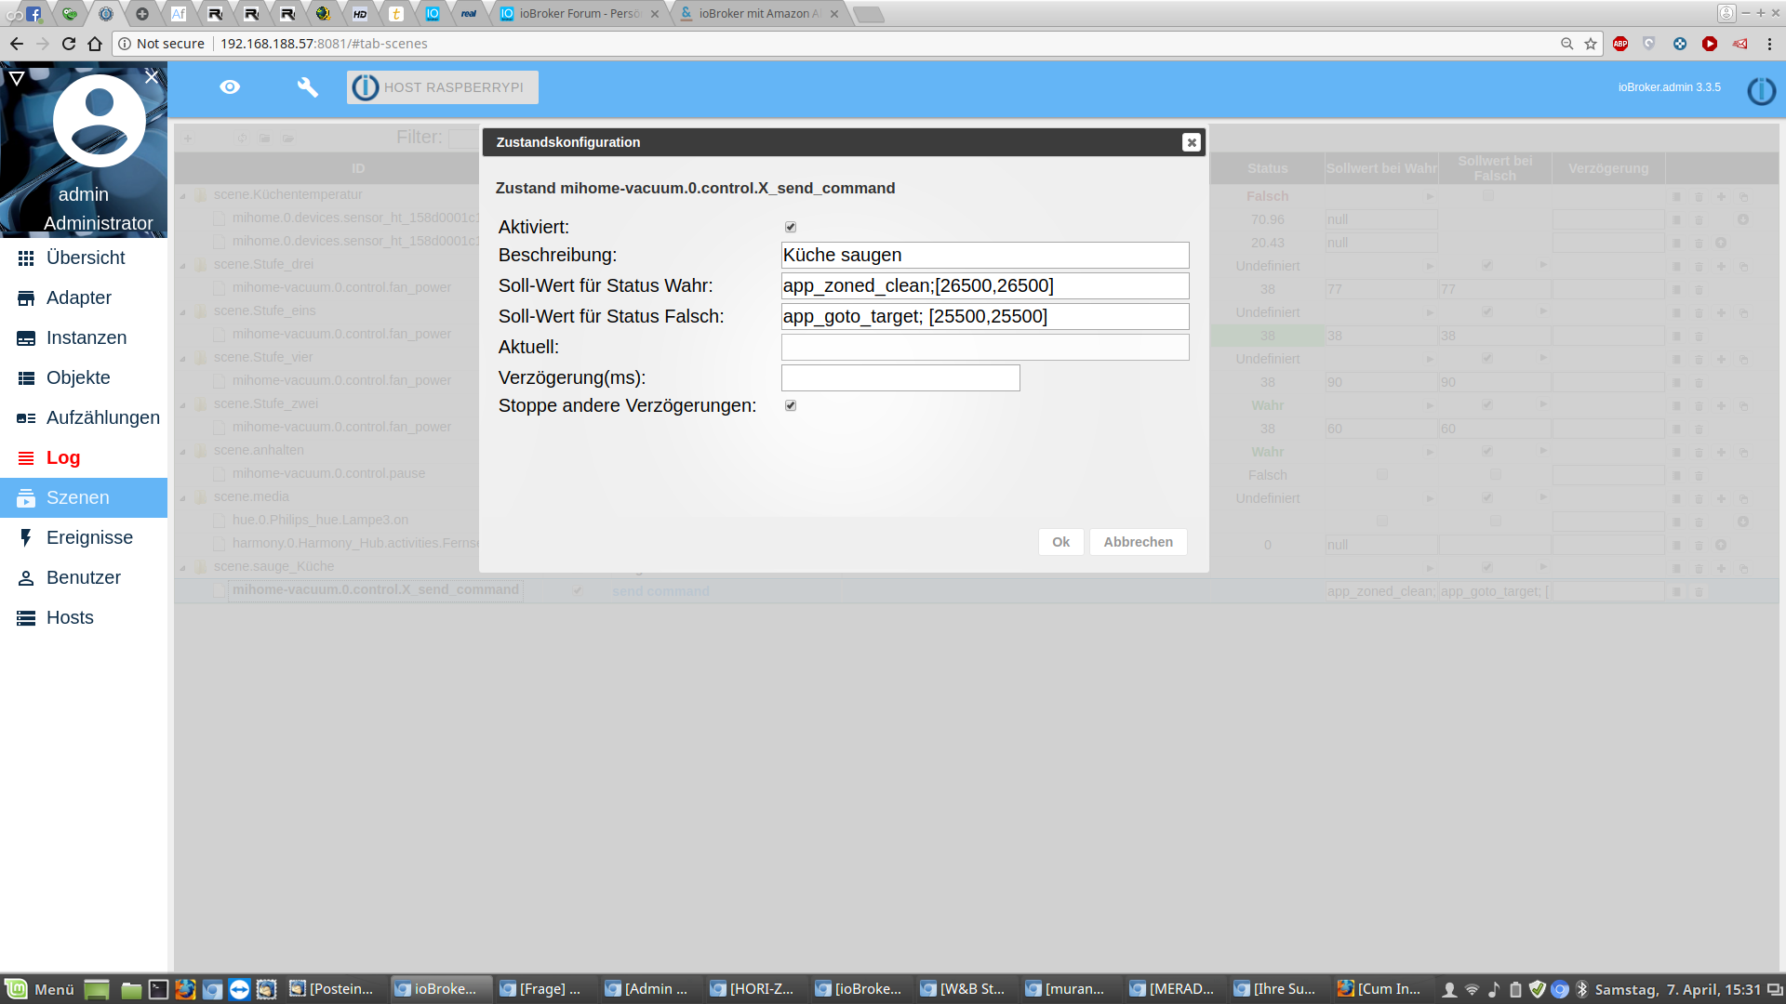Click the HOST RASPBERRYPI button
The width and height of the screenshot is (1786, 1004).
click(x=443, y=87)
